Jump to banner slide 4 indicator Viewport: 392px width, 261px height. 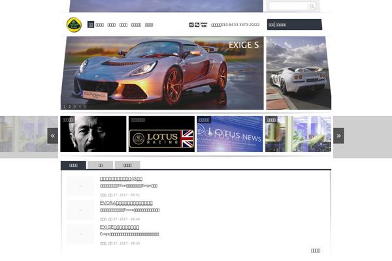(80, 106)
